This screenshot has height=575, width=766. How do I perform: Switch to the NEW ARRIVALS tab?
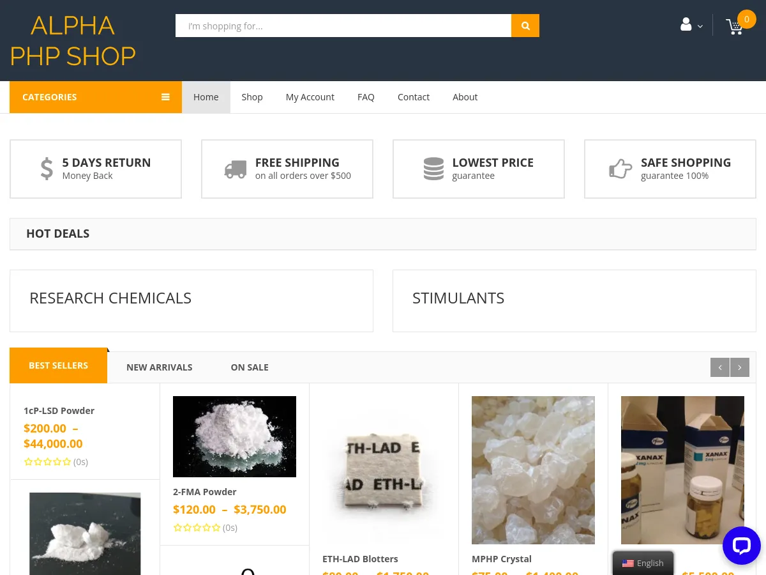pos(159,367)
